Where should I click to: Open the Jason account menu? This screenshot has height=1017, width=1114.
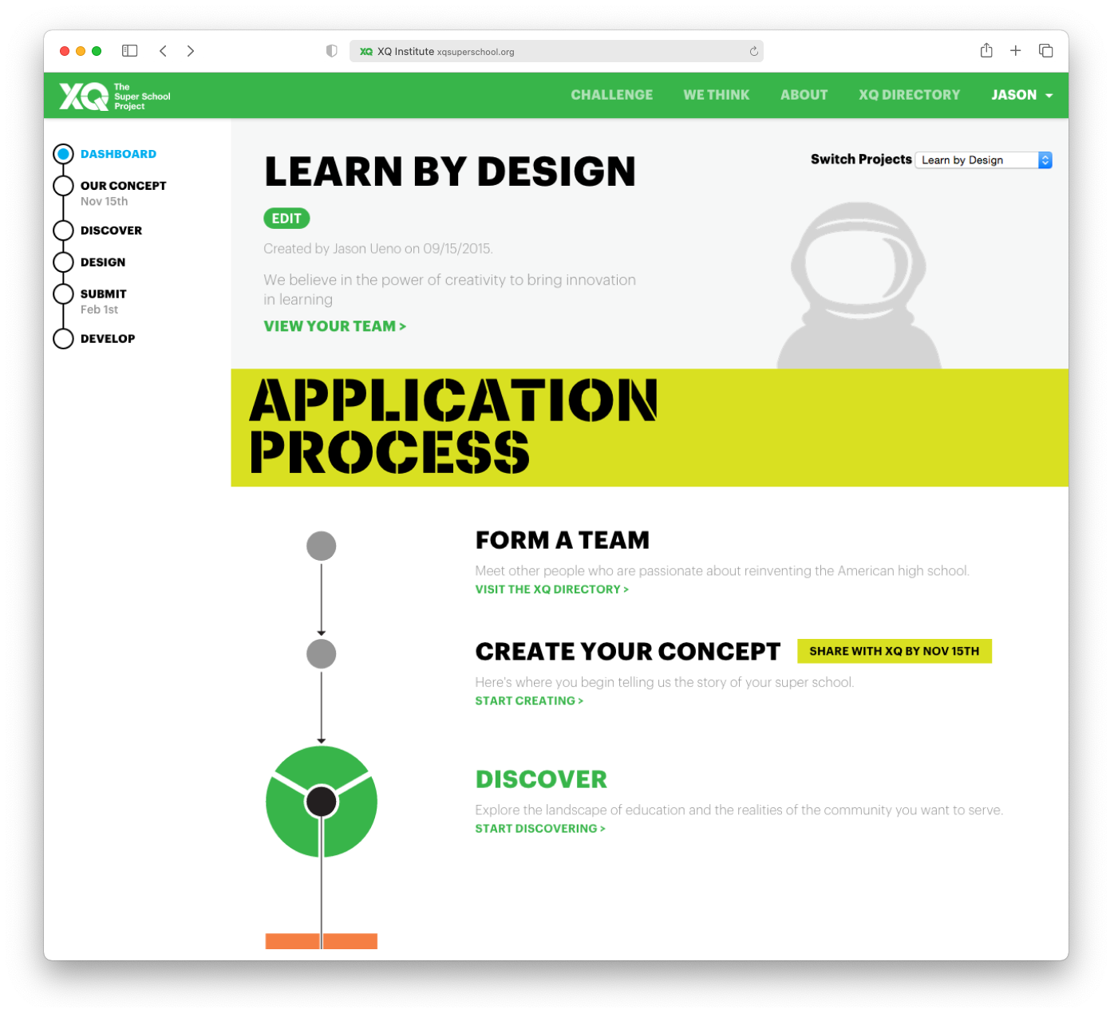click(x=1021, y=95)
